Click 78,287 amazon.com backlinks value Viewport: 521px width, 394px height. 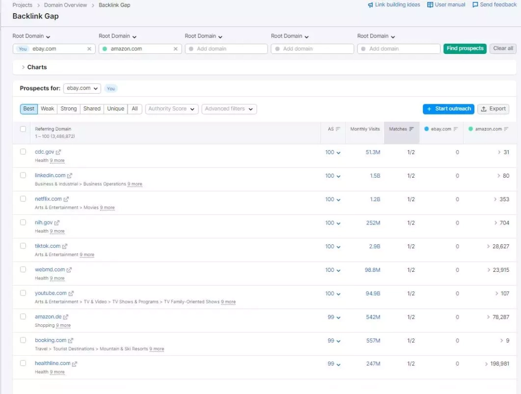coord(501,317)
